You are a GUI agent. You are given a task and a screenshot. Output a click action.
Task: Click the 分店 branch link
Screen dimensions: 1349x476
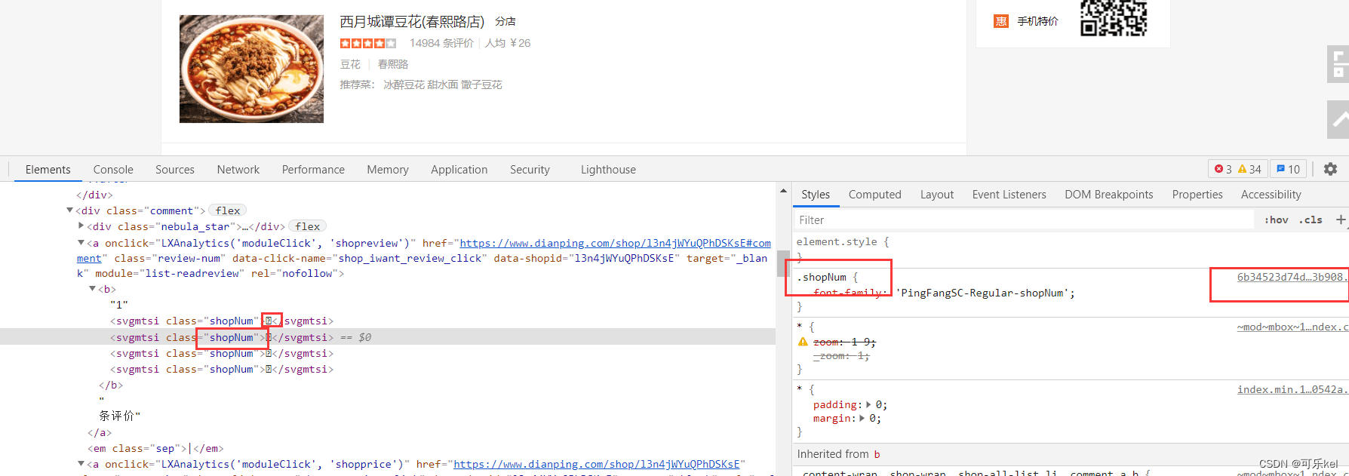(505, 22)
